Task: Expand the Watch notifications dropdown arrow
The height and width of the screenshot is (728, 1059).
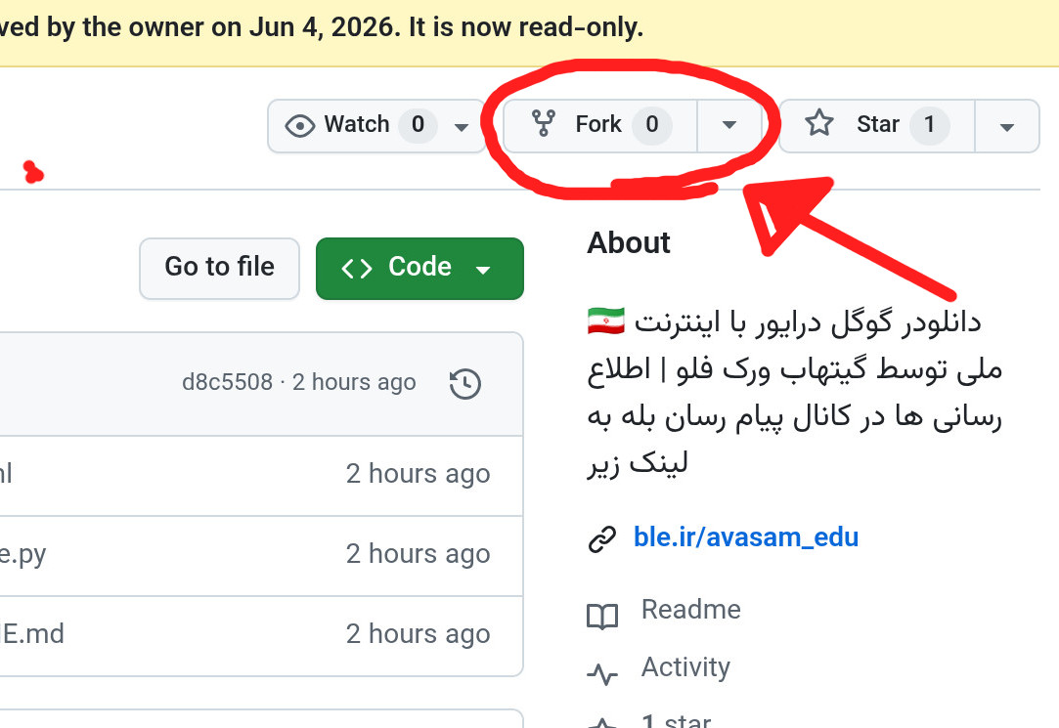Action: (x=462, y=127)
